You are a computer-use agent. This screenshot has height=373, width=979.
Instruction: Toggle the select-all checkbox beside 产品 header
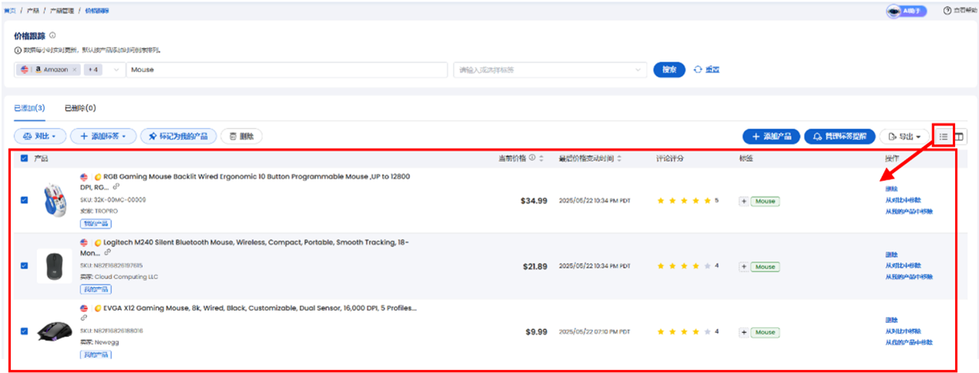24,158
